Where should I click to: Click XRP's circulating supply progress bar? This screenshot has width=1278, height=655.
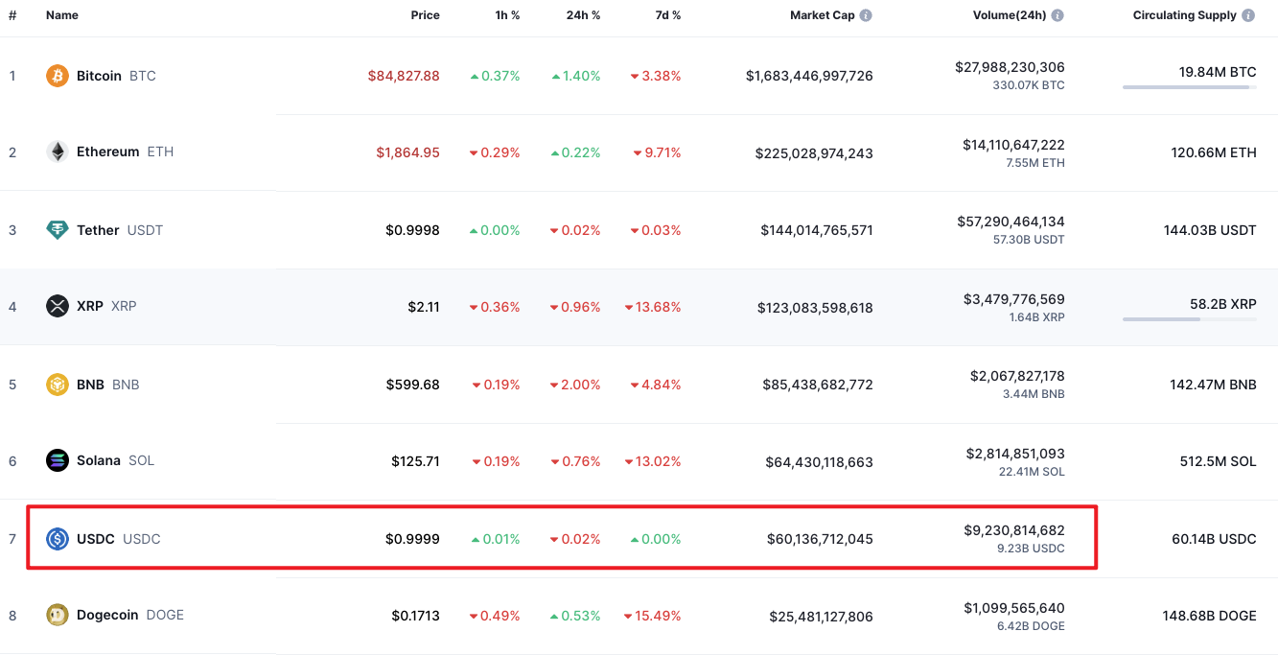1189,319
